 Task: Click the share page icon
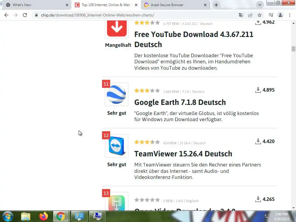point(250,15)
